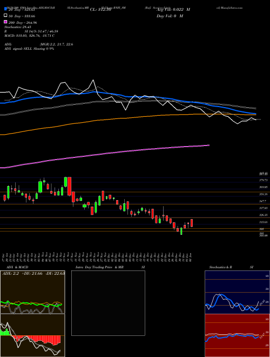Click the 379.73 price axis label
The width and height of the screenshot is (270, 357).
click(264, 180)
